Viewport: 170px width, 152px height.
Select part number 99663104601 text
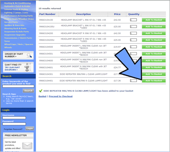46,67
